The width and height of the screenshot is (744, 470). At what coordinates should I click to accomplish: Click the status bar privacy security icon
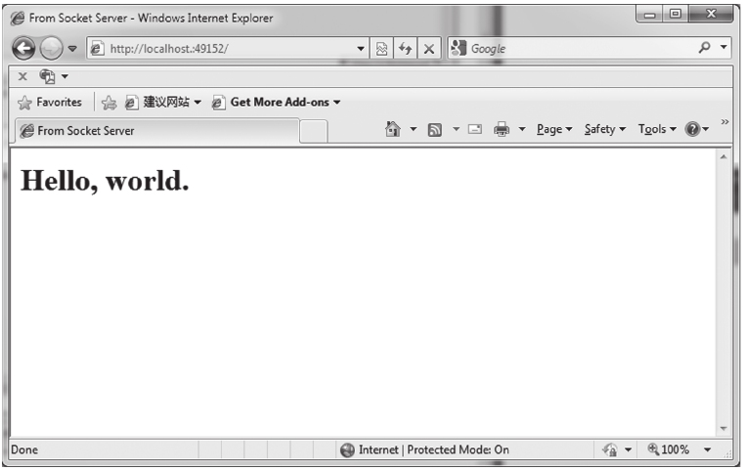click(610, 449)
